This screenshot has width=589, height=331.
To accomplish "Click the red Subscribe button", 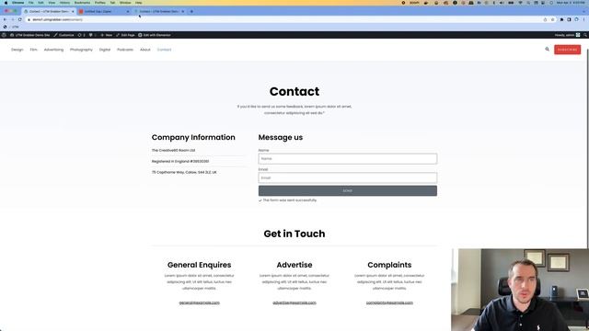I will (x=567, y=50).
